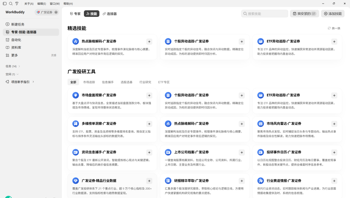Add 上市公司档案 skill via plus icon
350x198 pixels.
click(x=242, y=152)
